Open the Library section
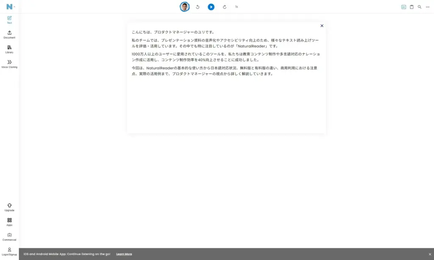The height and width of the screenshot is (260, 434). point(9,49)
